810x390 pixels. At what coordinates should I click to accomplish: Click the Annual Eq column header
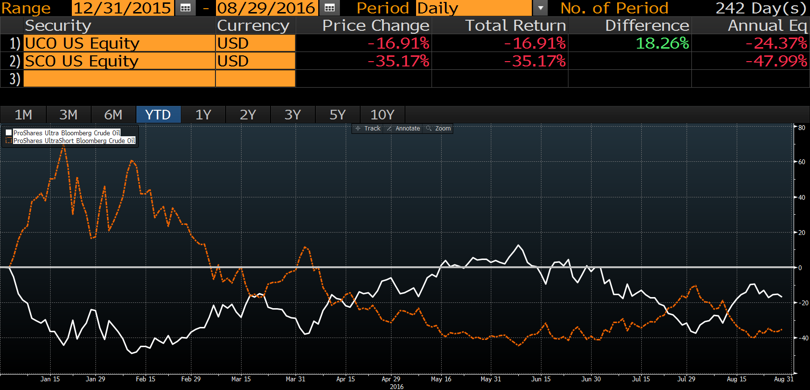[768, 26]
